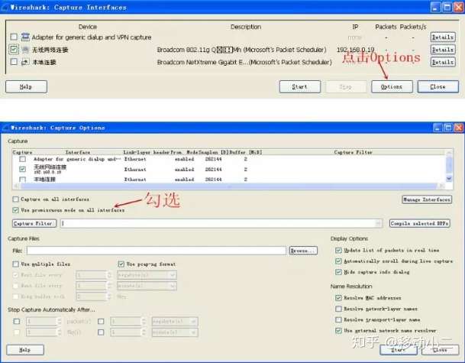Click the Close button in Capture Interfaces

pyautogui.click(x=438, y=86)
